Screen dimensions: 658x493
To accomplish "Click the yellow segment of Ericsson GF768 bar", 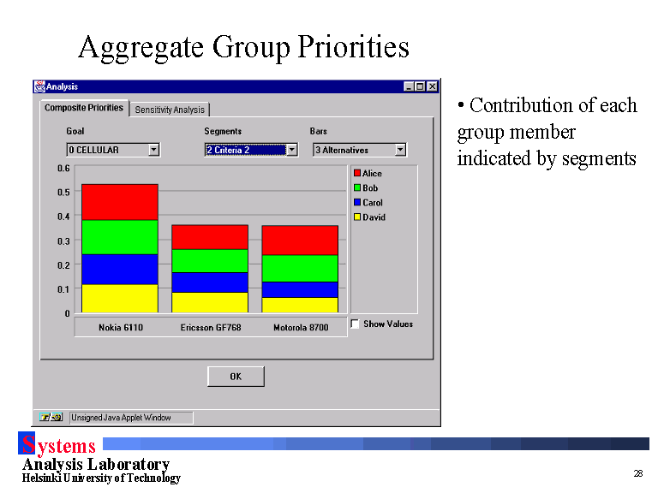I will (x=210, y=302).
